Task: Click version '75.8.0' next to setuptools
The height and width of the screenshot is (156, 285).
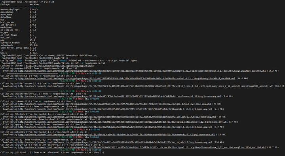Action: (x=34, y=45)
